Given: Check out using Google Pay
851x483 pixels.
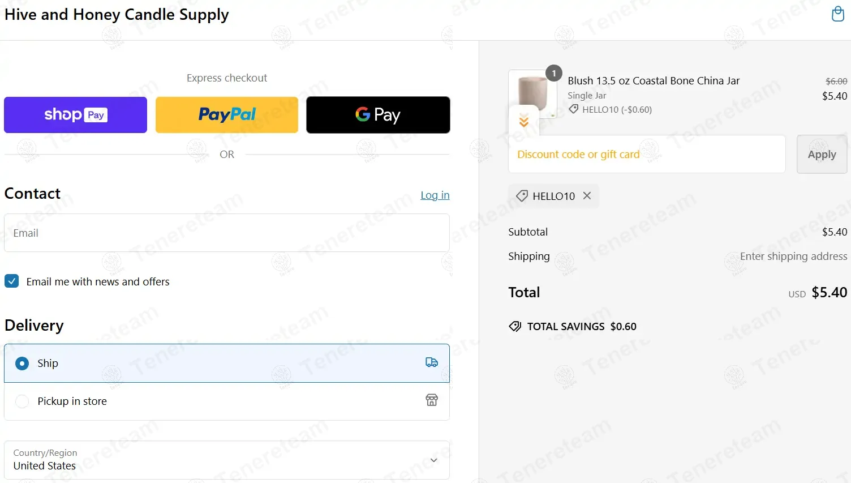Looking at the screenshot, I should pos(378,115).
